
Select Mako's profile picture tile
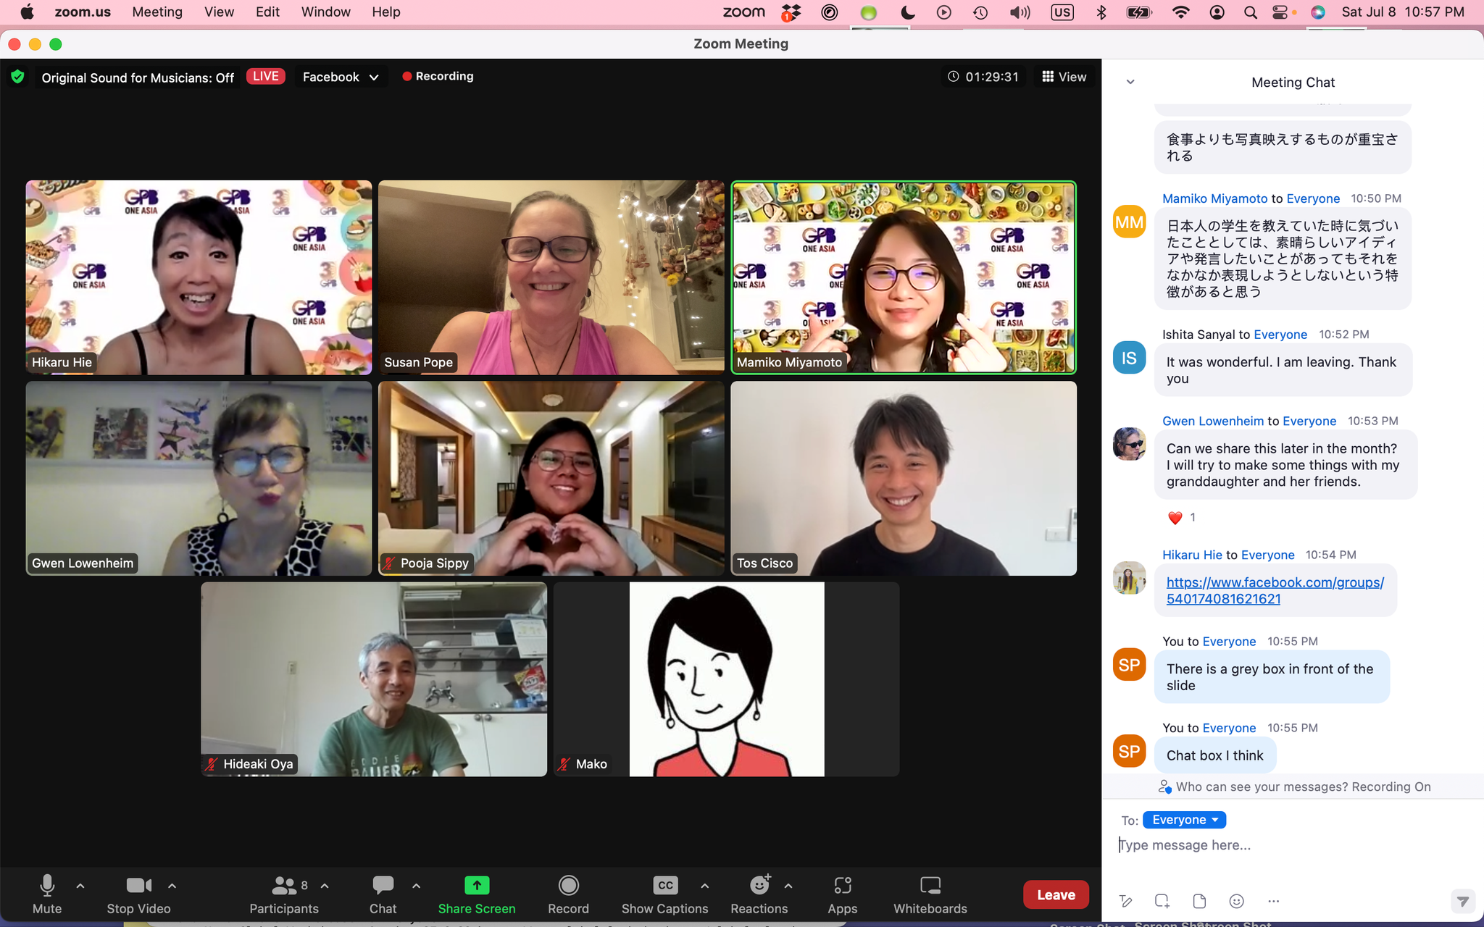coord(727,679)
